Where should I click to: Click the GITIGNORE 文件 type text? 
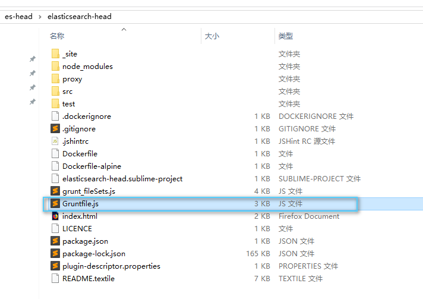point(307,129)
